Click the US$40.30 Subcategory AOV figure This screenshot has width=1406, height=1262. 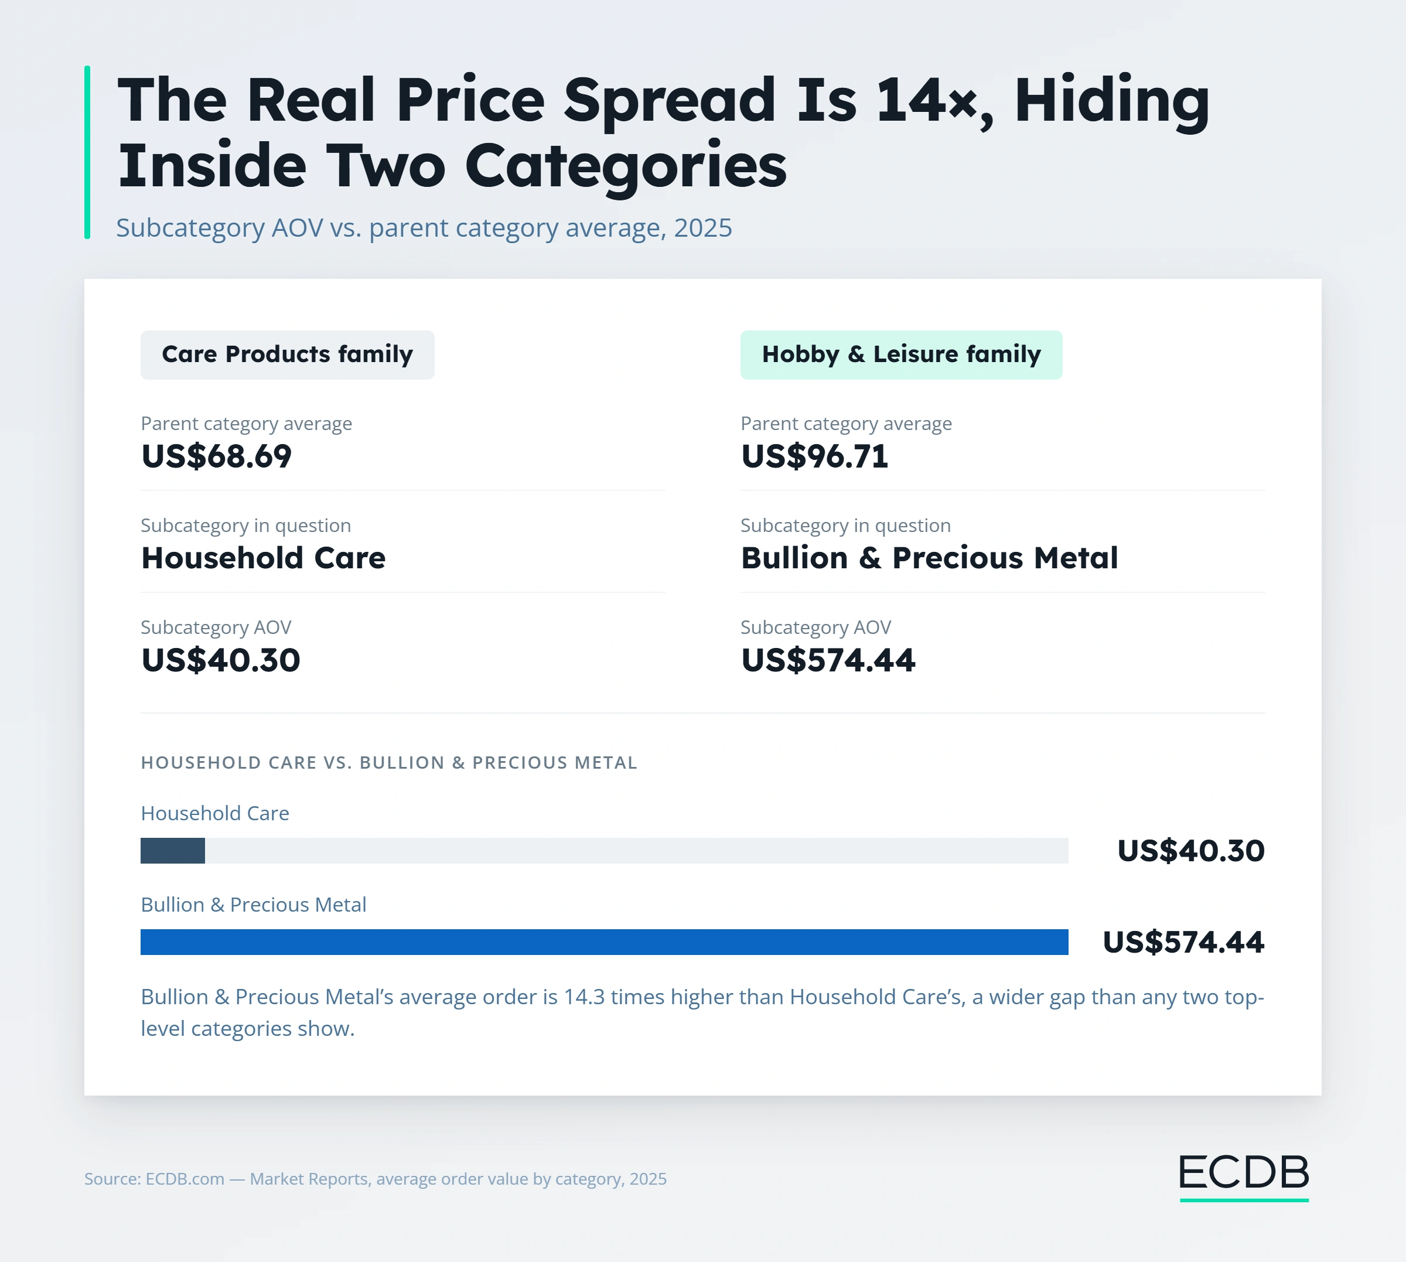pyautogui.click(x=220, y=660)
